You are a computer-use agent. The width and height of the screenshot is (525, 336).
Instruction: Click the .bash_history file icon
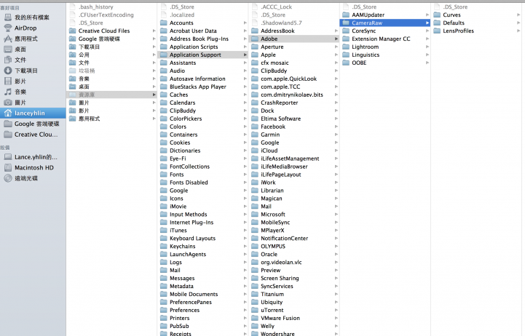72,7
